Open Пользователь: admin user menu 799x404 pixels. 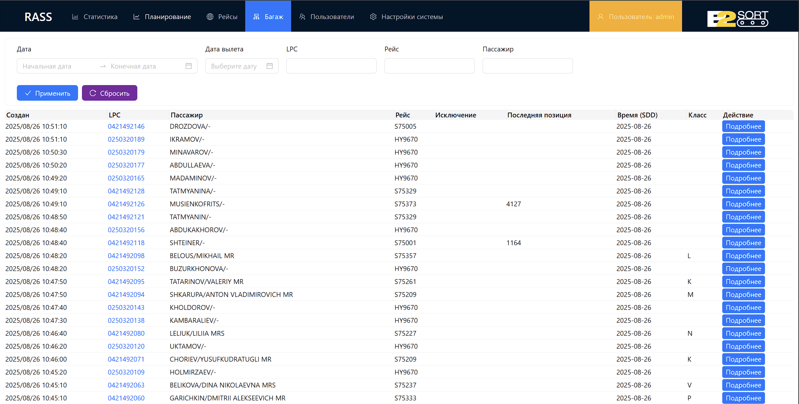[x=635, y=16]
